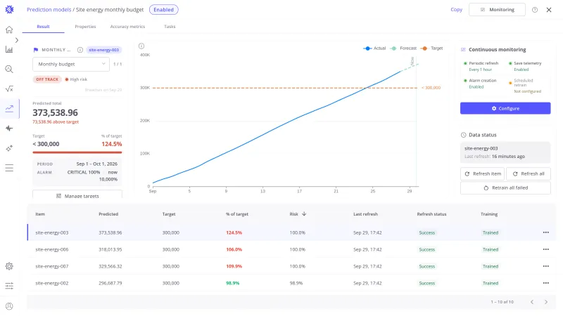Image resolution: width=563 pixels, height=316 pixels.
Task: Open the hamburger list icon in sidebar
Action: coord(9,168)
